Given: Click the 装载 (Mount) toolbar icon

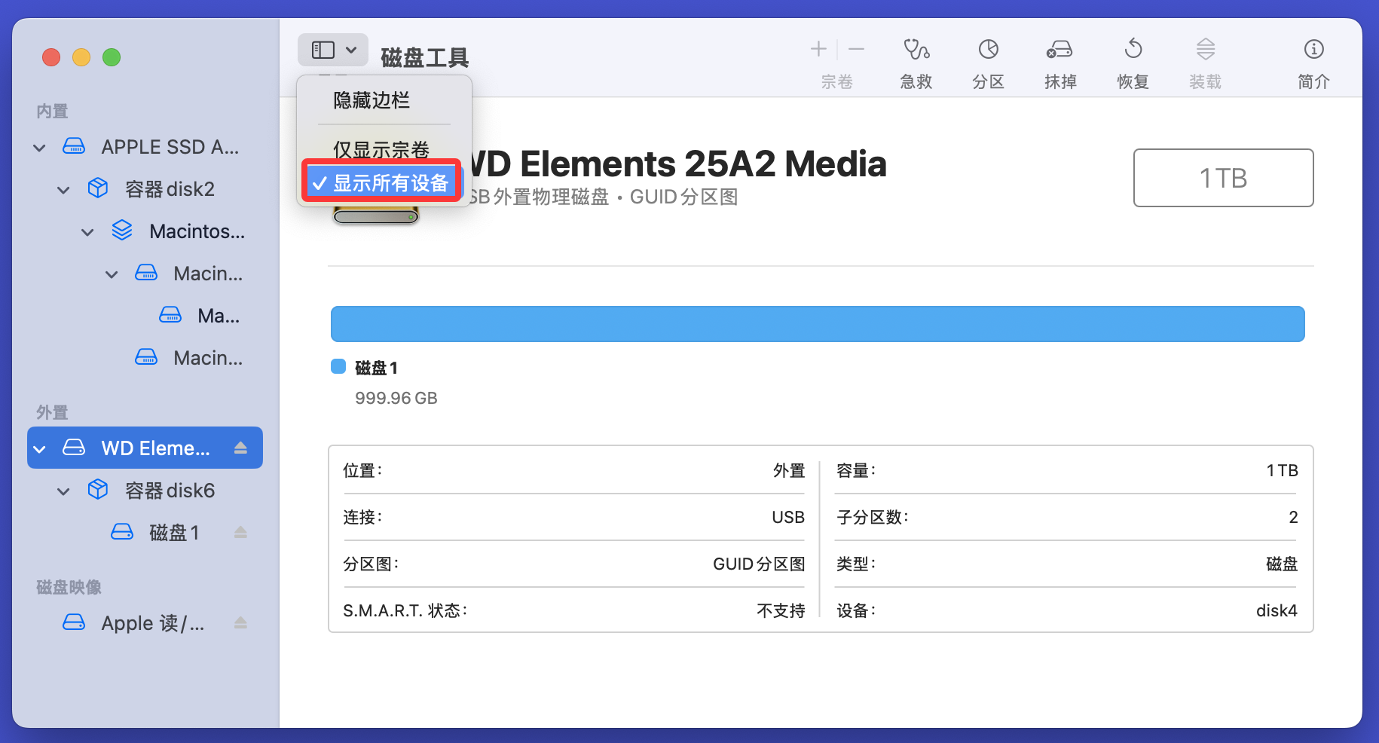Looking at the screenshot, I should point(1204,60).
